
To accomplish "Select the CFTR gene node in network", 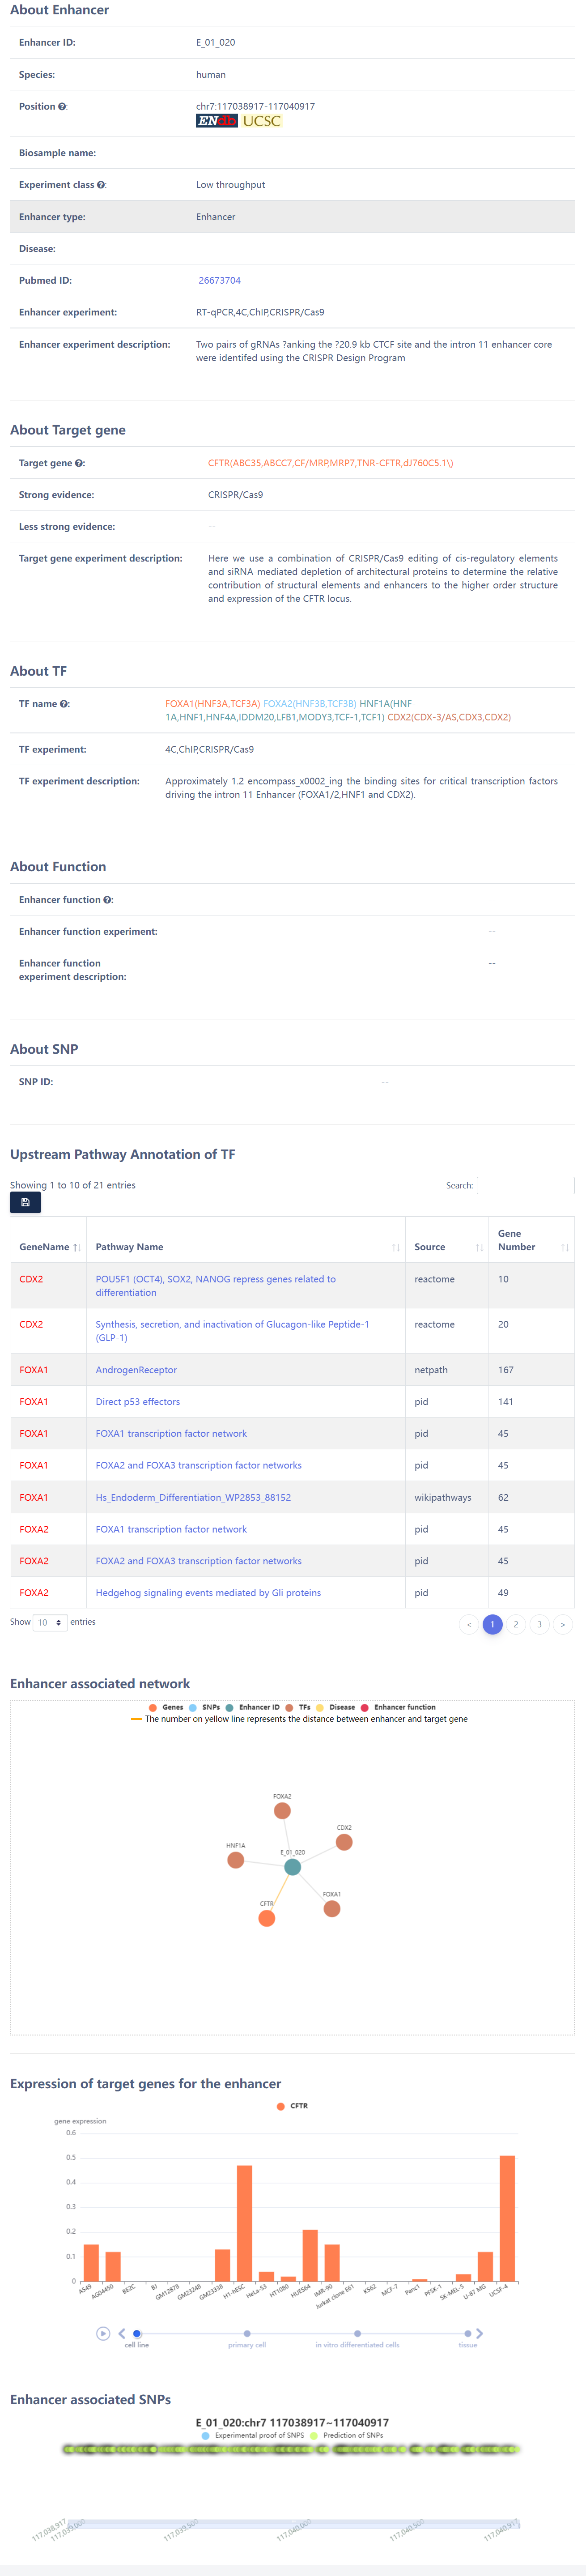I will tap(267, 1918).
